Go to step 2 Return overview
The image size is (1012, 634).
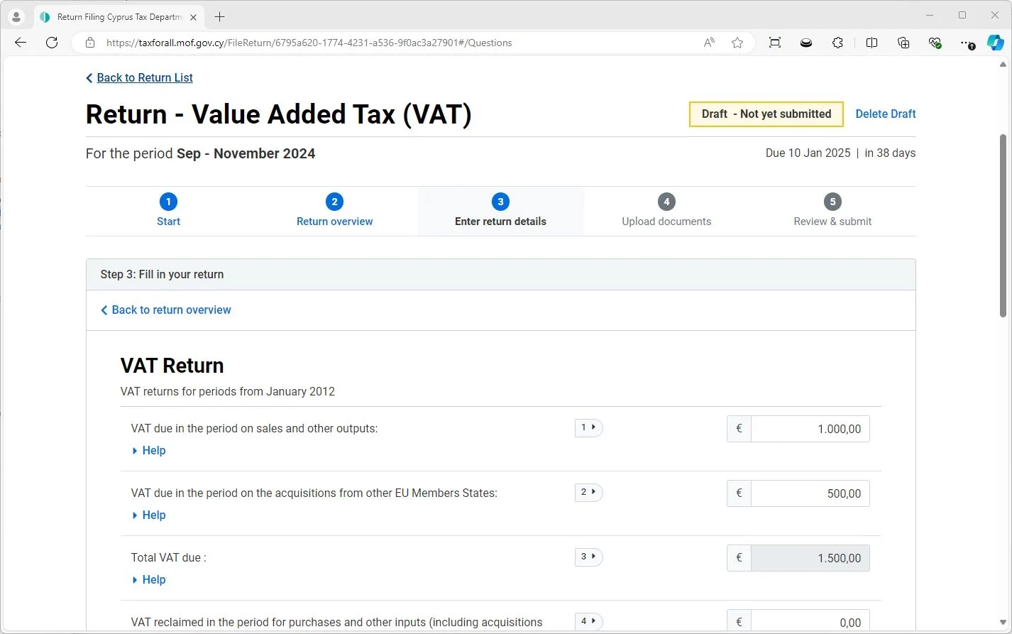point(334,211)
